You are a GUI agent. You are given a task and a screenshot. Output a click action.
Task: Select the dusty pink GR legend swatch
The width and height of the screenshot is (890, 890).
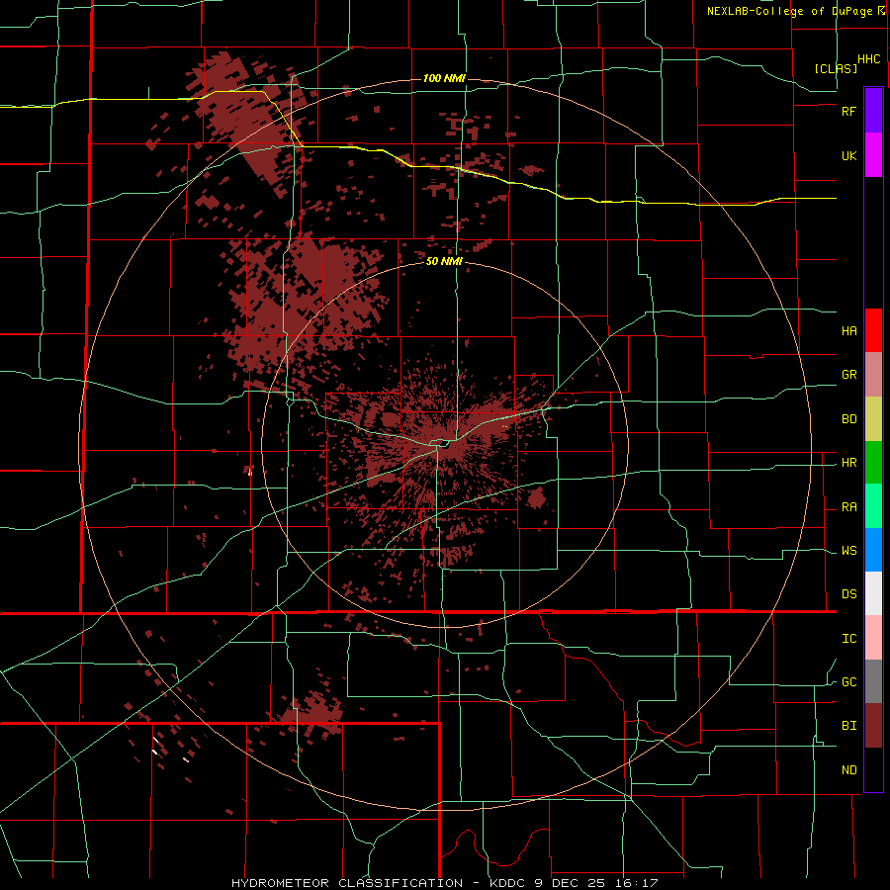pos(873,375)
